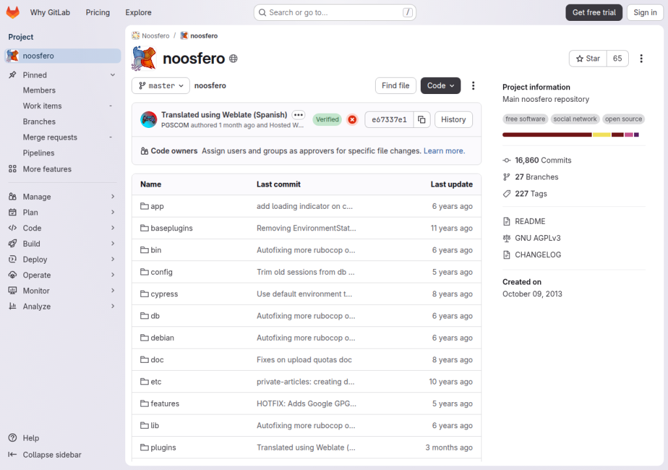
Task: Expand commit message ellipsis toggle
Action: 298,115
